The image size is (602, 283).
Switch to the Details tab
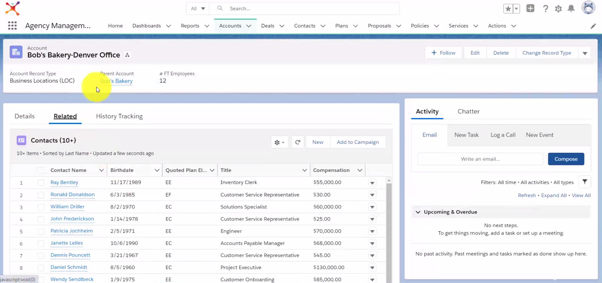(25, 116)
